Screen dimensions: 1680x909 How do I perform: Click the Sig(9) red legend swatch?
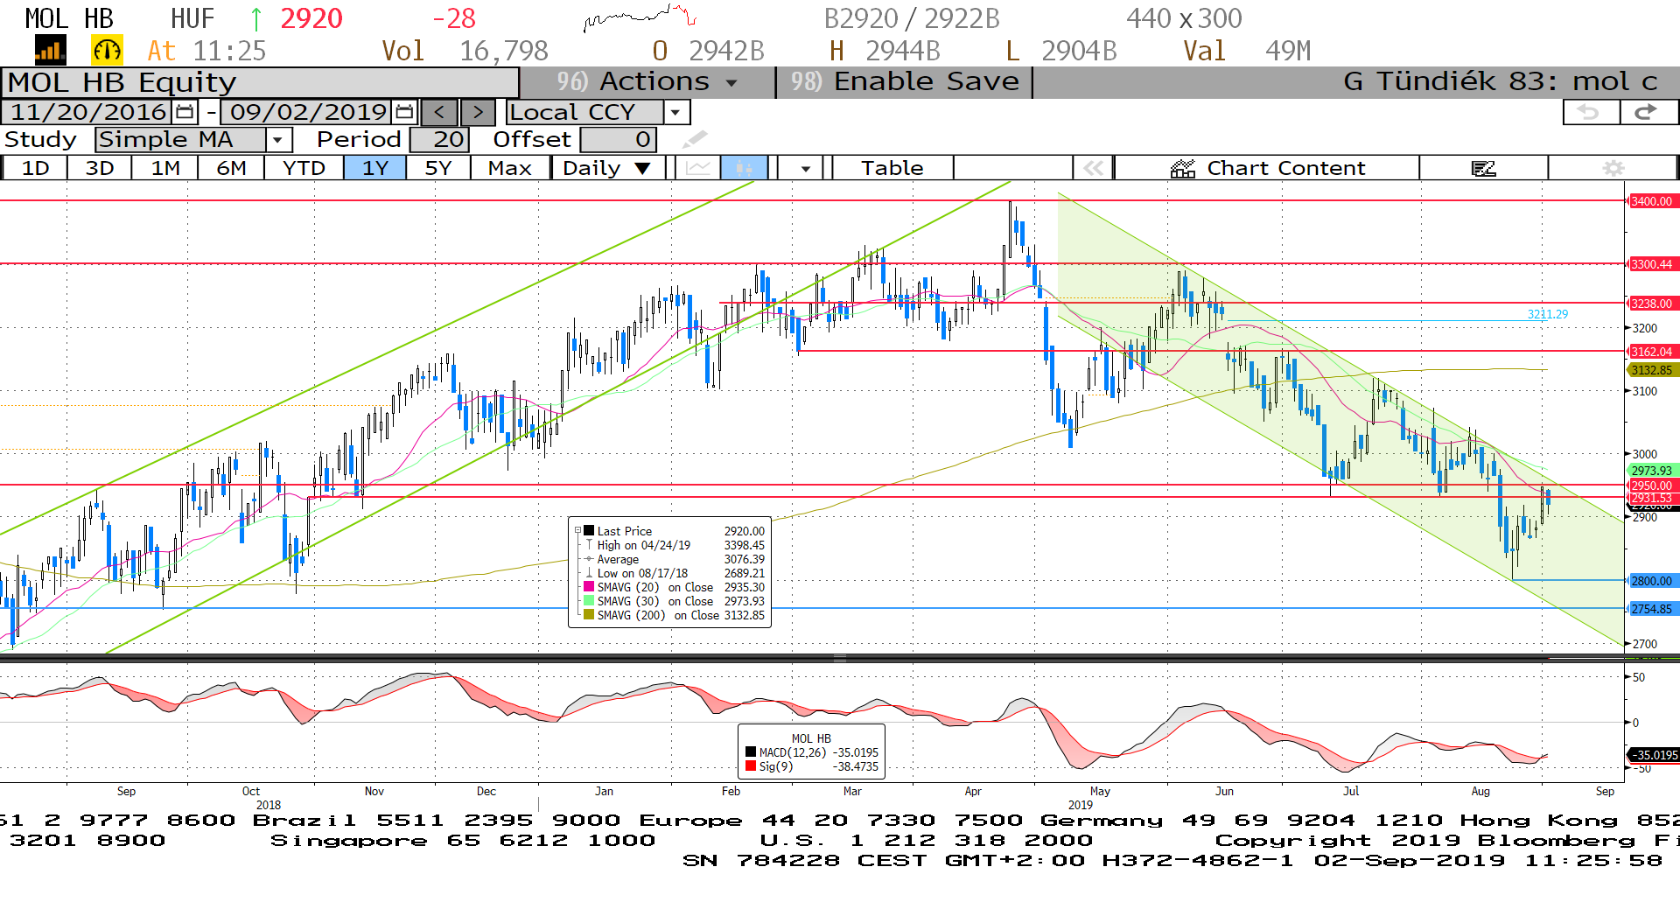tap(751, 766)
